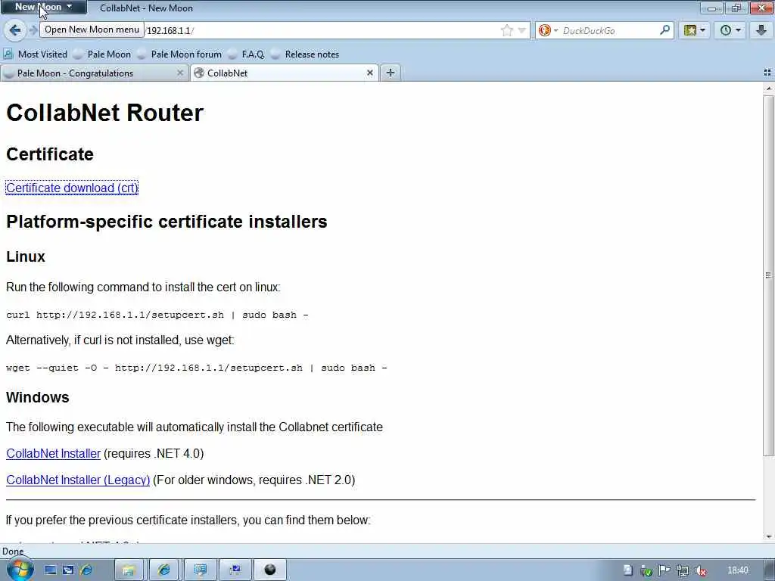Click the vertical scrollbar thumb
The width and height of the screenshot is (775, 581).
coord(769,275)
